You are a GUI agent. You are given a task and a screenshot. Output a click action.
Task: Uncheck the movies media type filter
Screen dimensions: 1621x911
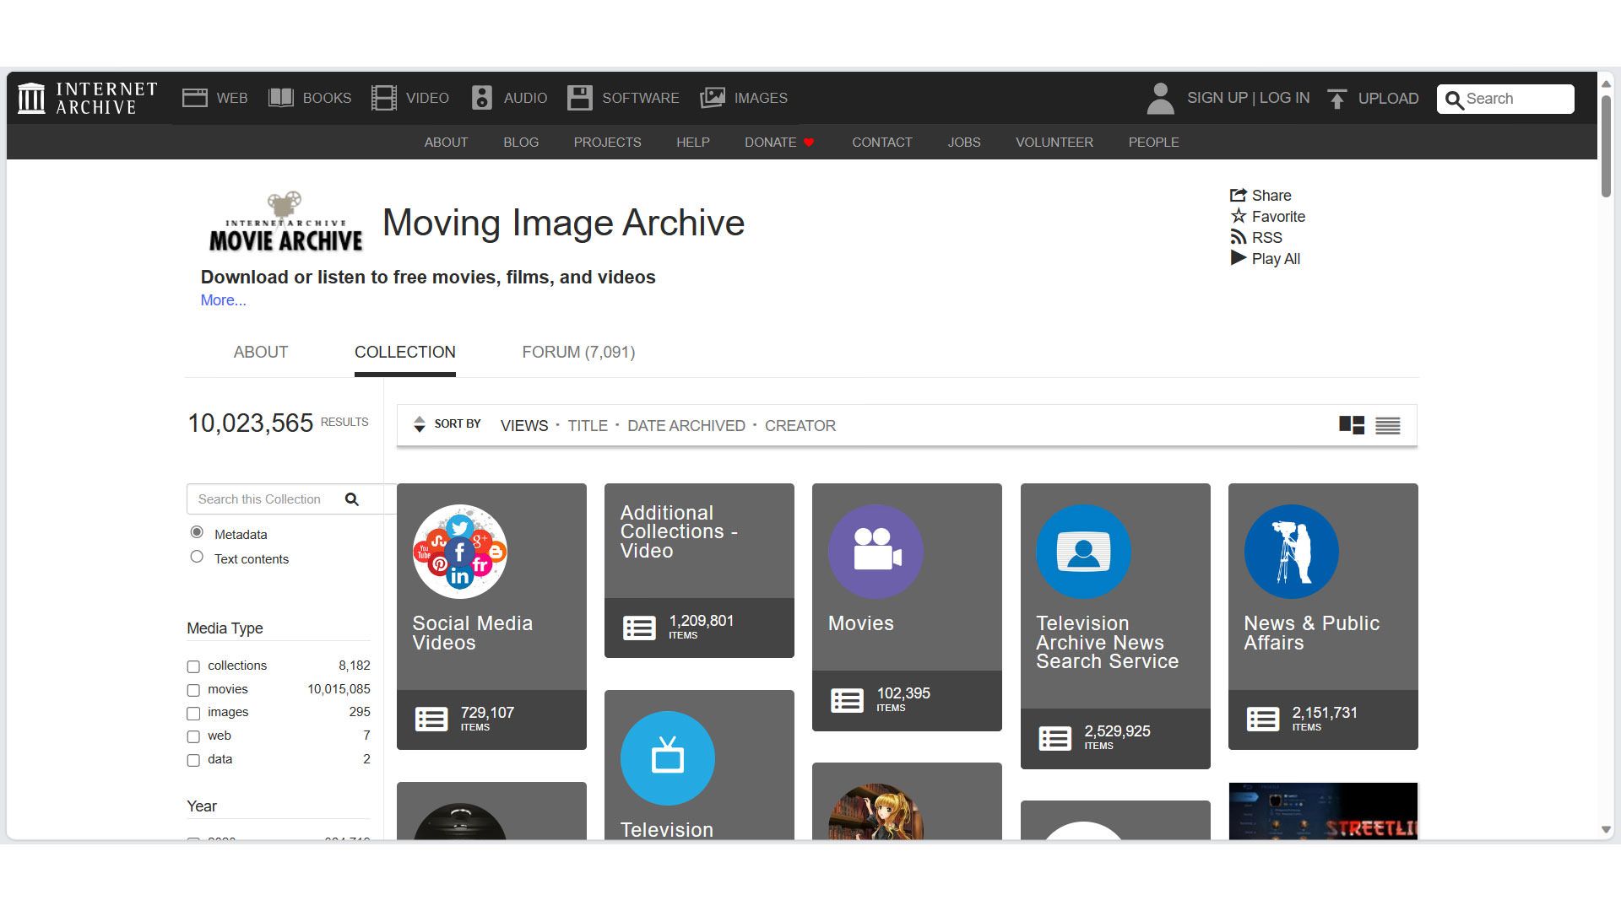(x=193, y=689)
